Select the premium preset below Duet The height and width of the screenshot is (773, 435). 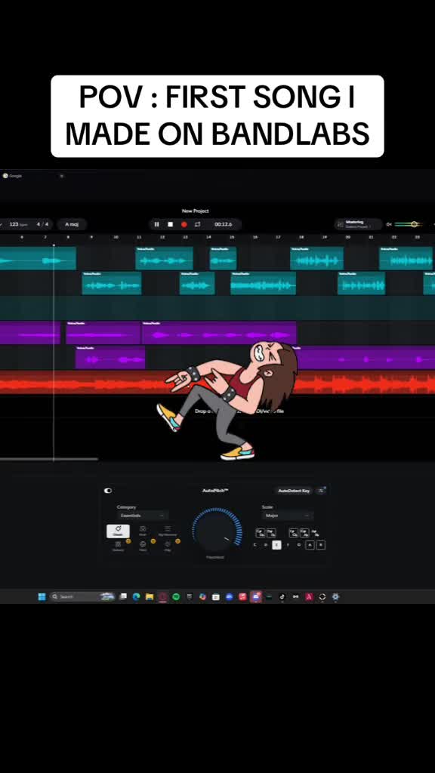click(143, 546)
